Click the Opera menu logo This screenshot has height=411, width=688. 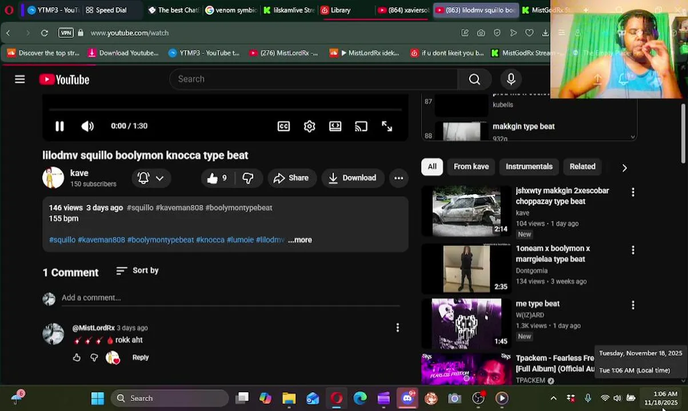[x=9, y=10]
